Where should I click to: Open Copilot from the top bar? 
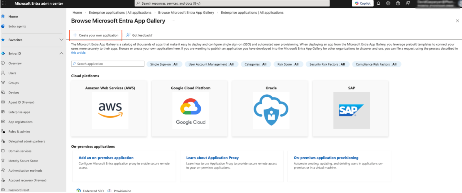(x=363, y=3)
